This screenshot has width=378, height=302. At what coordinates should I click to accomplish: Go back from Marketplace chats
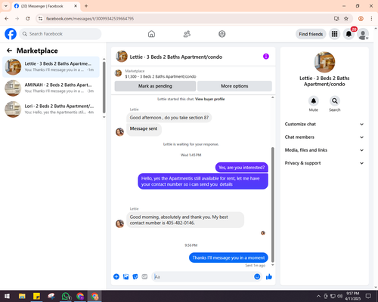tap(9, 51)
